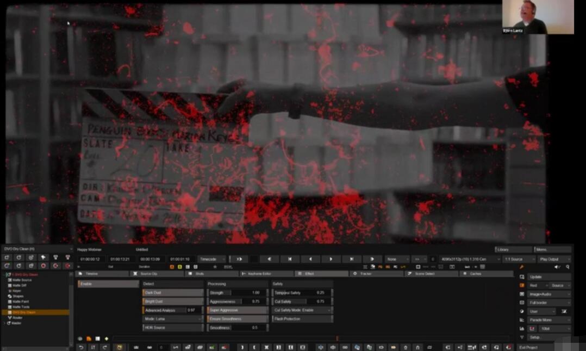The image size is (586, 351).
Task: Click the orange icon left of Red dropdown
Action: (522, 286)
